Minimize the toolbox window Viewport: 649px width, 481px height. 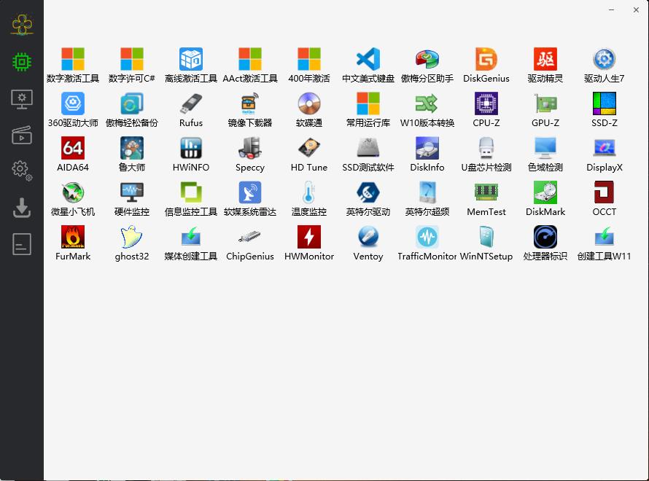click(x=610, y=10)
